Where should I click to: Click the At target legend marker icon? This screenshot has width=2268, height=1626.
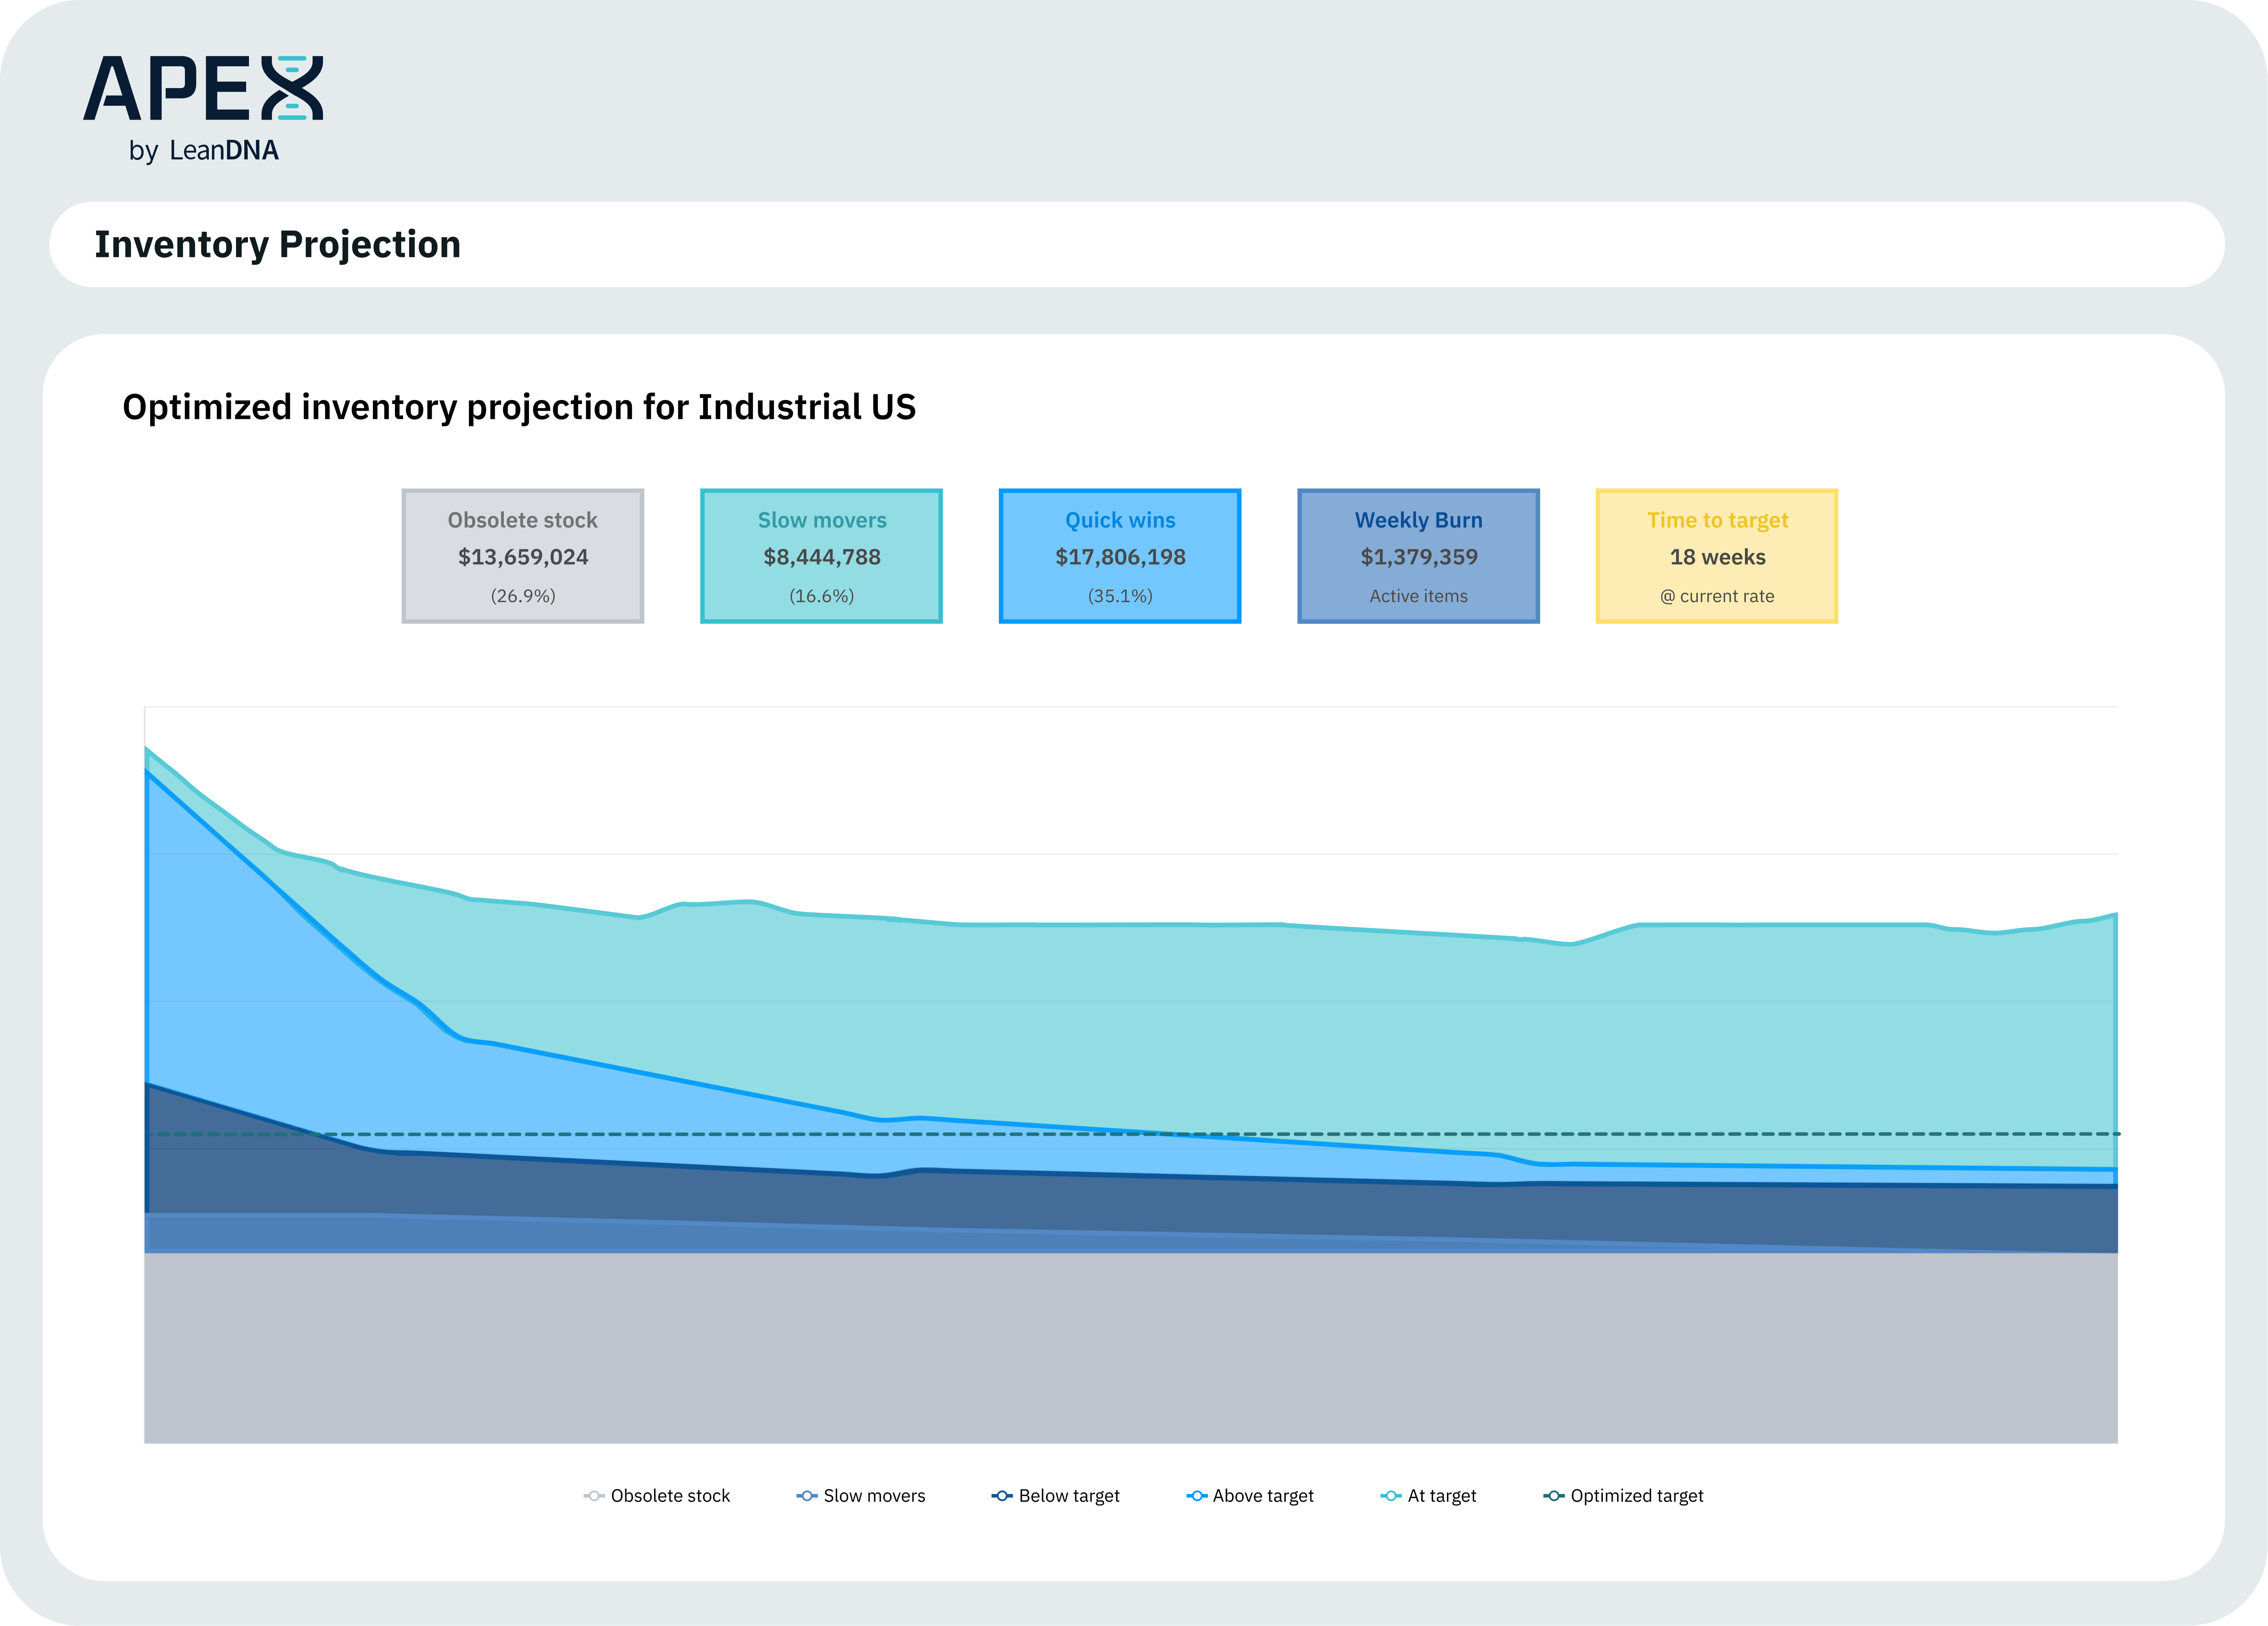point(1391,1496)
